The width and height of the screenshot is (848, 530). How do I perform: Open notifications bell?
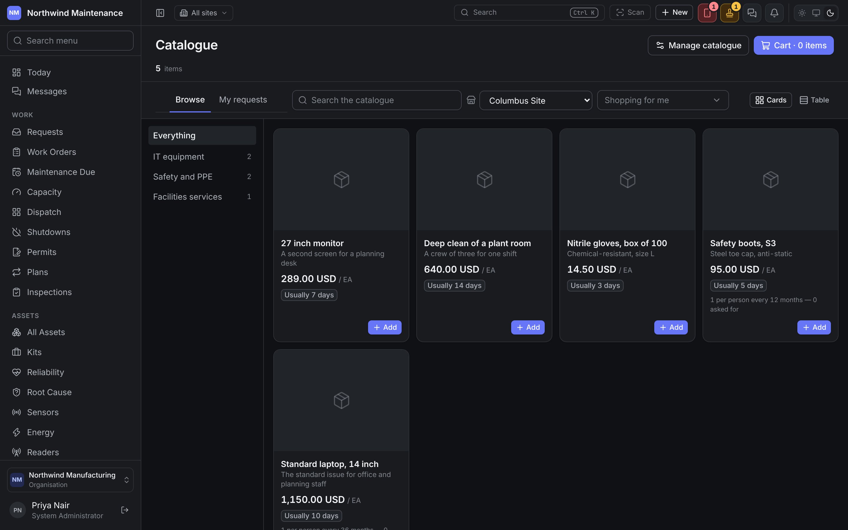click(774, 13)
